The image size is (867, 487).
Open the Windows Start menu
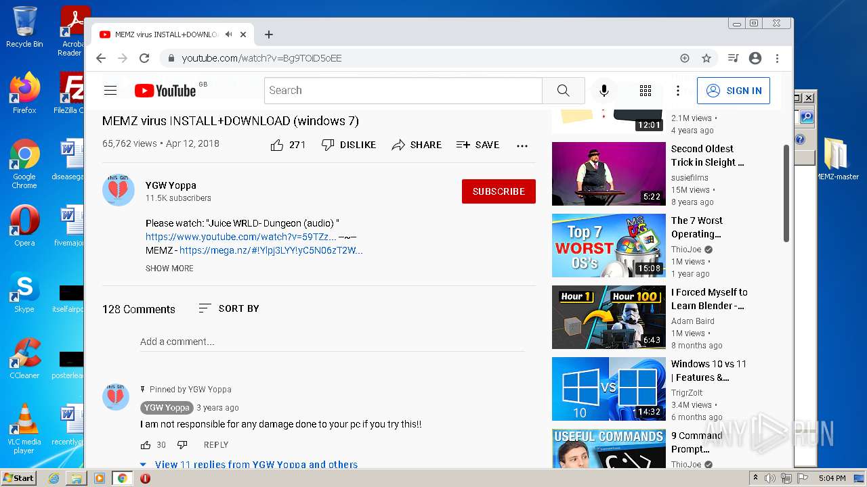point(18,478)
